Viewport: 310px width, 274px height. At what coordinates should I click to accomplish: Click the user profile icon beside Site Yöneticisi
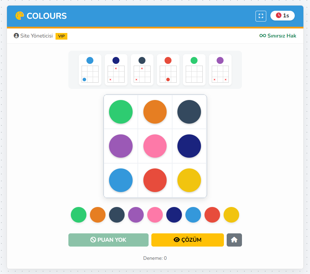pos(16,35)
